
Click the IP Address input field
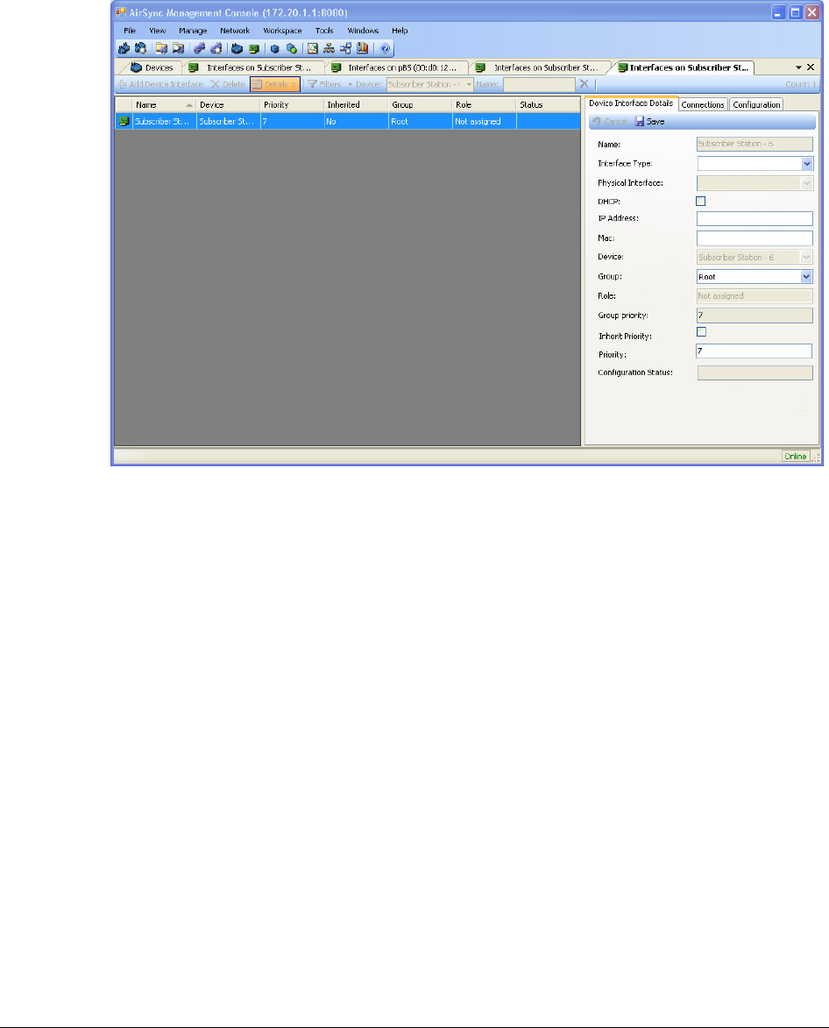pos(755,218)
